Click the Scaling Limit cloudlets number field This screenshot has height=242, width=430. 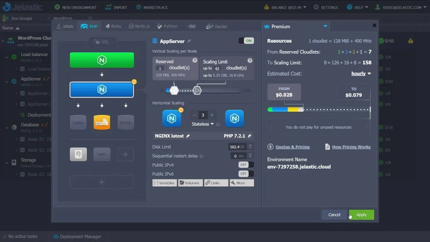click(x=217, y=69)
